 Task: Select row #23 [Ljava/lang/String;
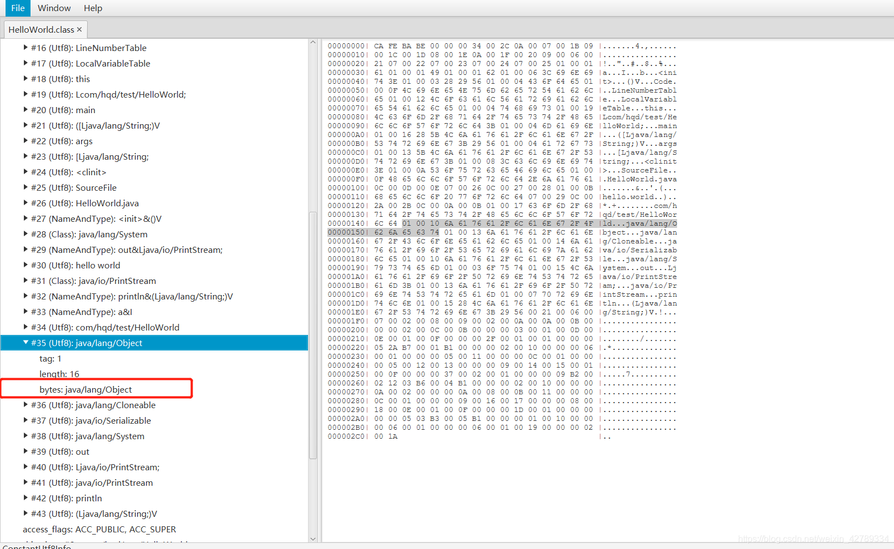click(154, 156)
